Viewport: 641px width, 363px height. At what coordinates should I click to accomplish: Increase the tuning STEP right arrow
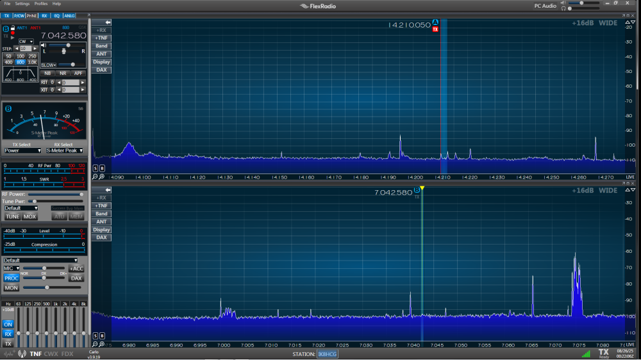click(x=35, y=49)
